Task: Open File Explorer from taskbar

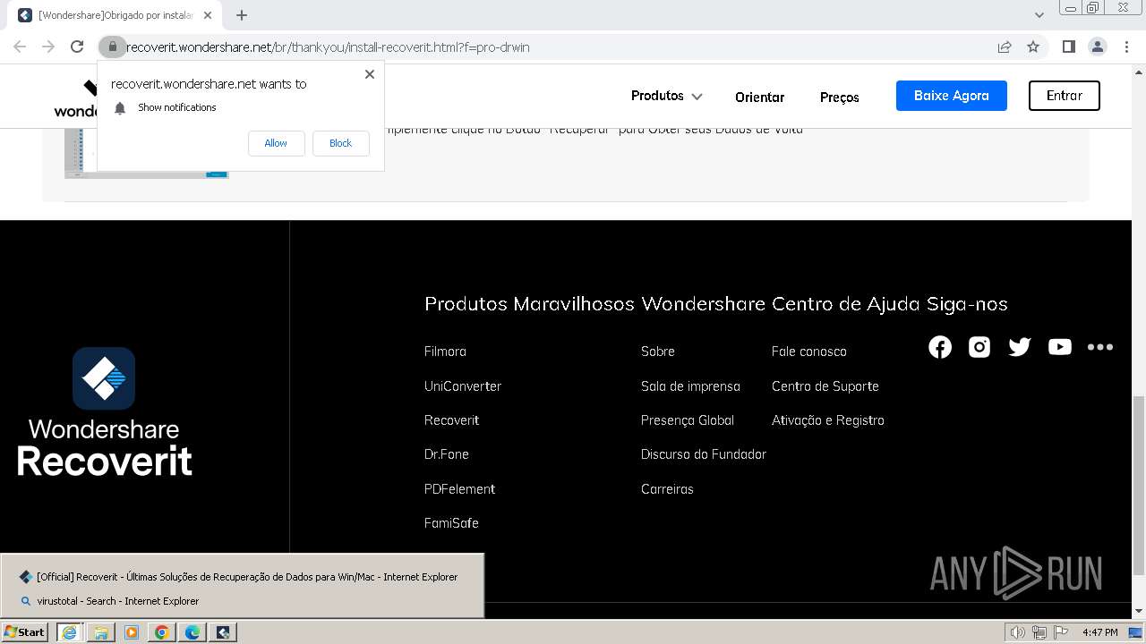Action: tap(100, 632)
